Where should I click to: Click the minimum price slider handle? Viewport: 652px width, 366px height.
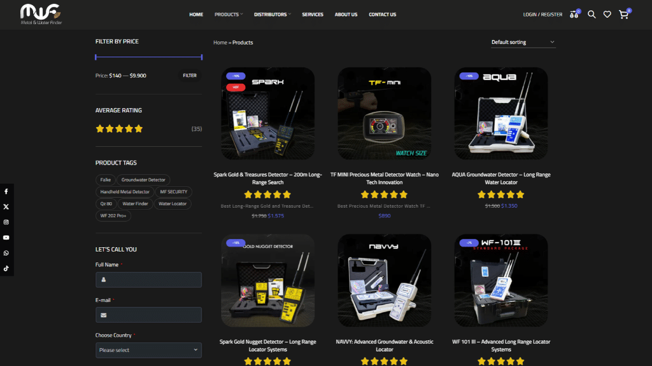96,57
